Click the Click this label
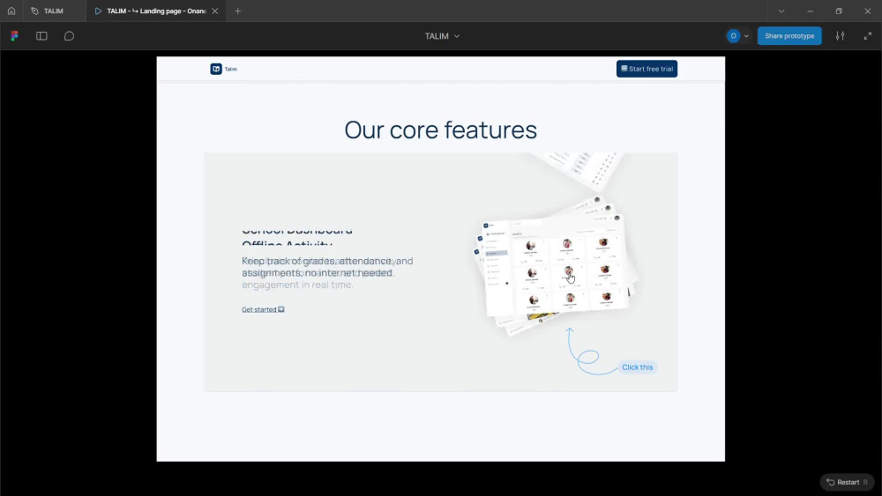 pos(638,367)
